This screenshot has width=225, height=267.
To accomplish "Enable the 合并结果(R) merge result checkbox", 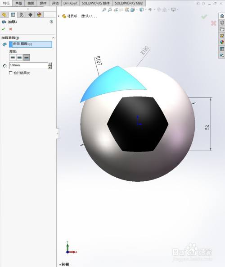I will (10, 73).
